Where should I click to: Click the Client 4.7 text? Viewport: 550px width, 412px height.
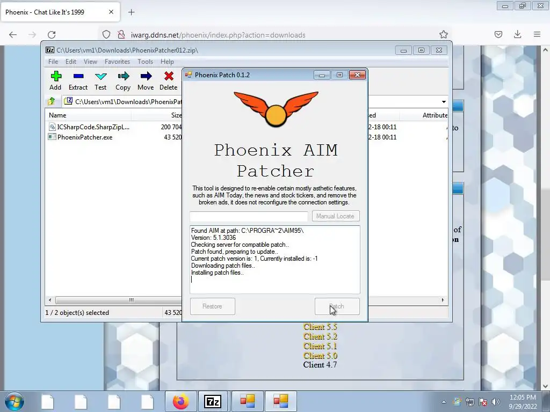click(320, 365)
